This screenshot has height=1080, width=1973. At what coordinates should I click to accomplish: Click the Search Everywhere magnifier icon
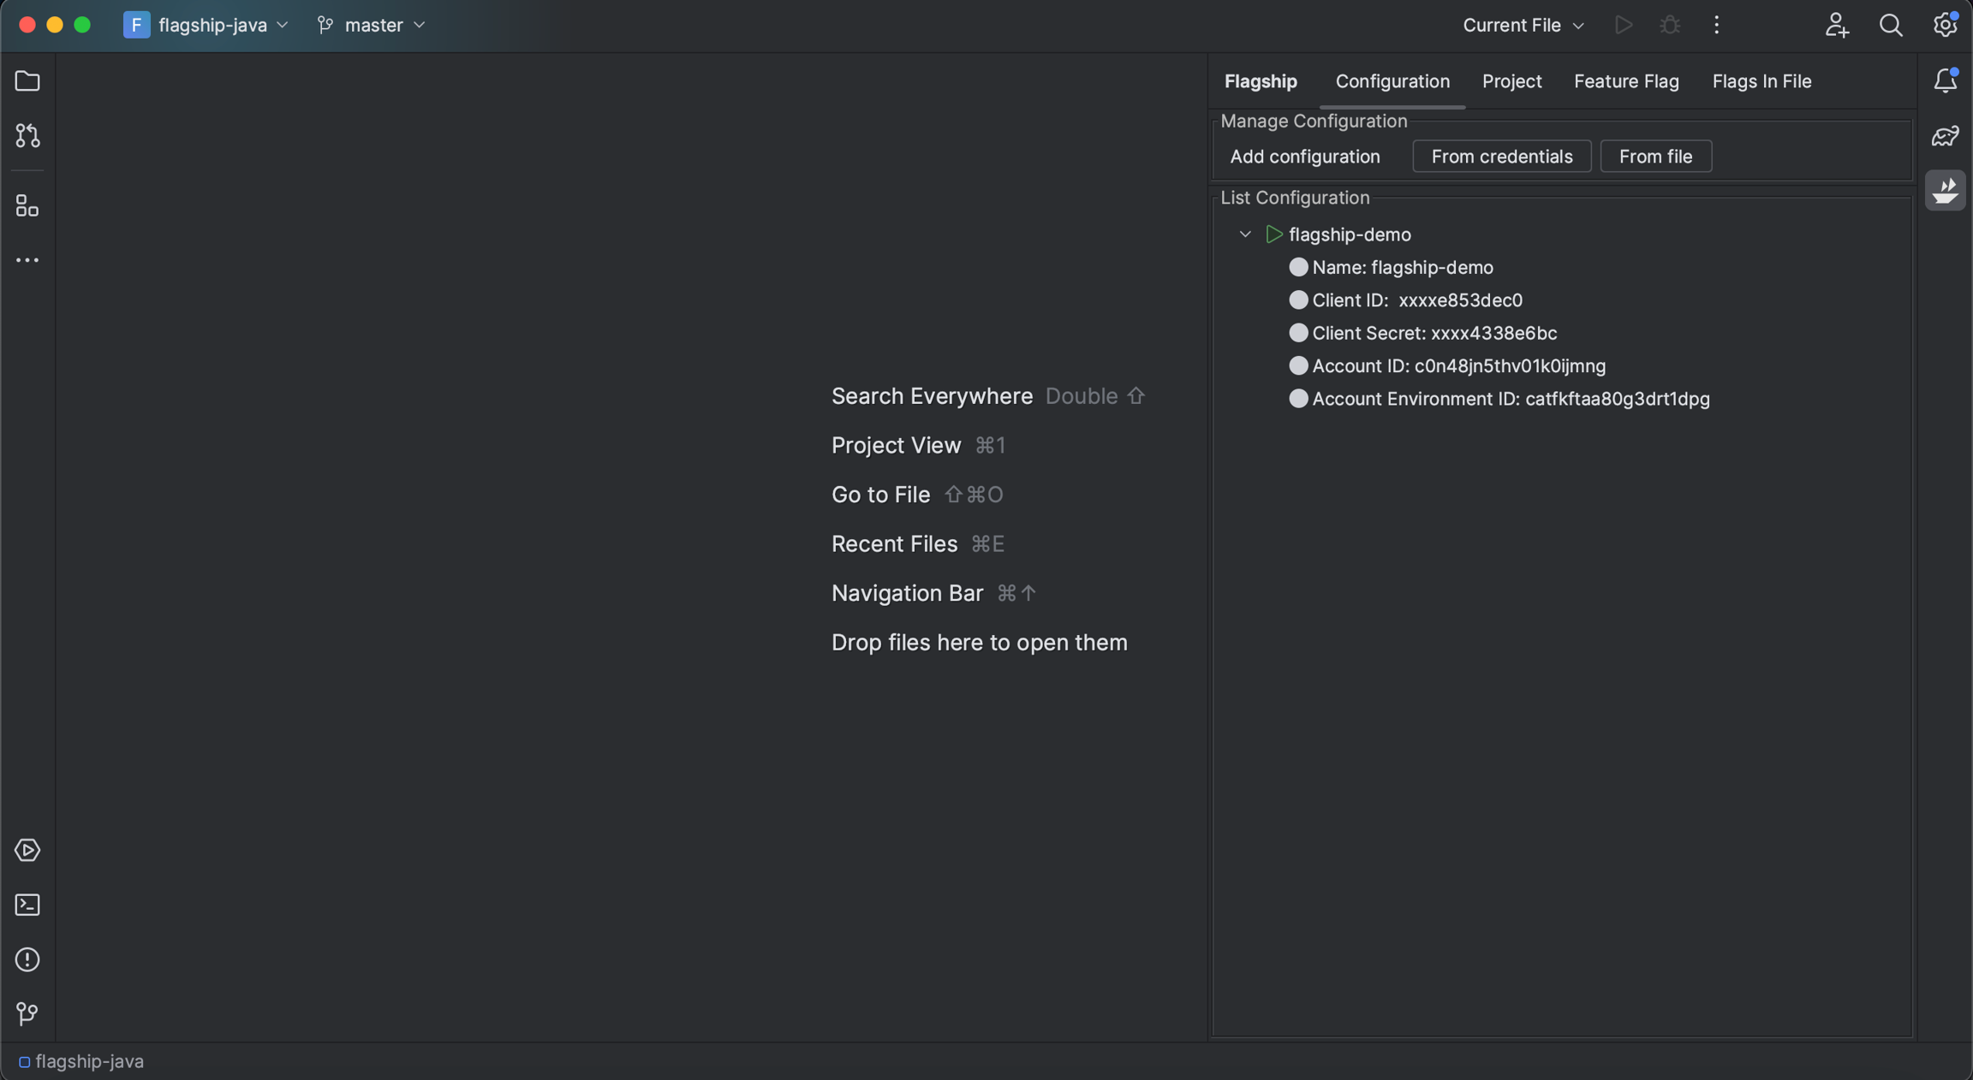coord(1891,26)
